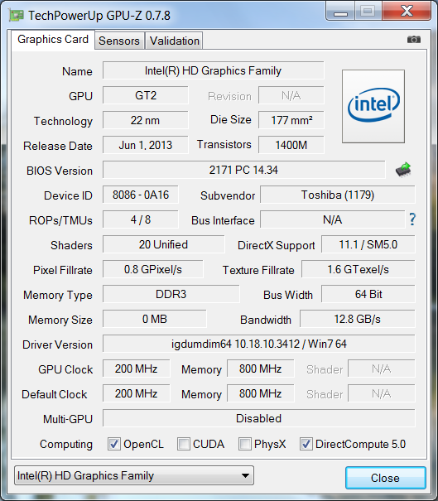
Task: Click the GPU Clock row Memory '800 MHz'
Action: [x=260, y=369]
